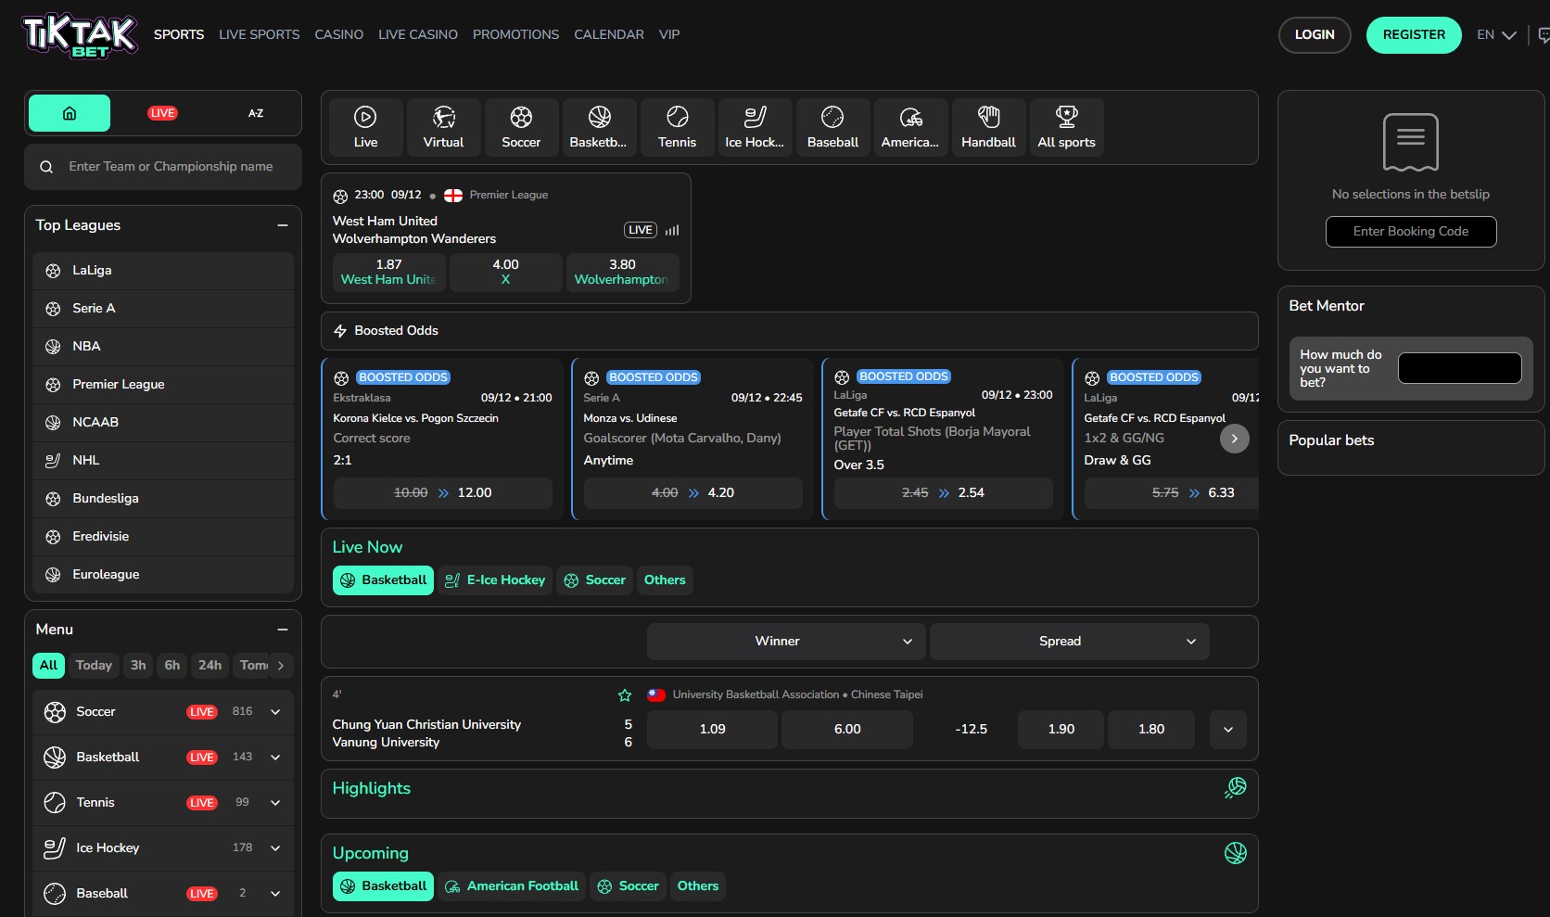Expand the Tennis row in Menu

click(275, 803)
